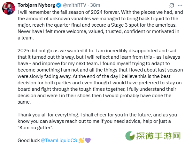This screenshot has height=144, width=185.
Task: Click the 探微手游网 watermark text
Action: [x=158, y=136]
